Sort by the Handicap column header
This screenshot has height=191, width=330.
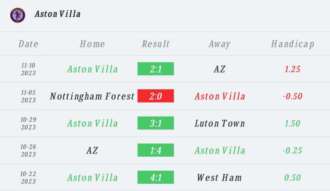(x=293, y=44)
